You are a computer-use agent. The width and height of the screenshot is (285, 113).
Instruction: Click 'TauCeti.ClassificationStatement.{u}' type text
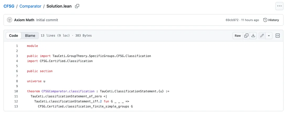pos(132,91)
